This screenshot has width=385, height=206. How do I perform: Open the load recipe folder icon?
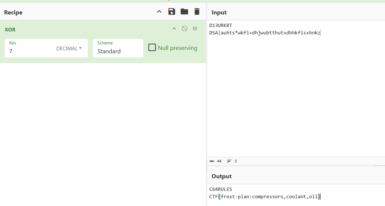point(184,12)
